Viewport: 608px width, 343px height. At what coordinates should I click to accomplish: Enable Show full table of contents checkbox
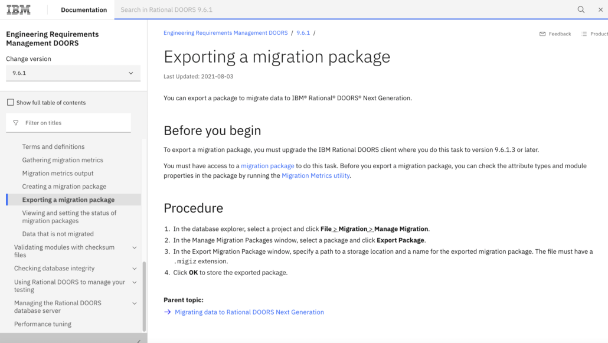click(x=10, y=102)
